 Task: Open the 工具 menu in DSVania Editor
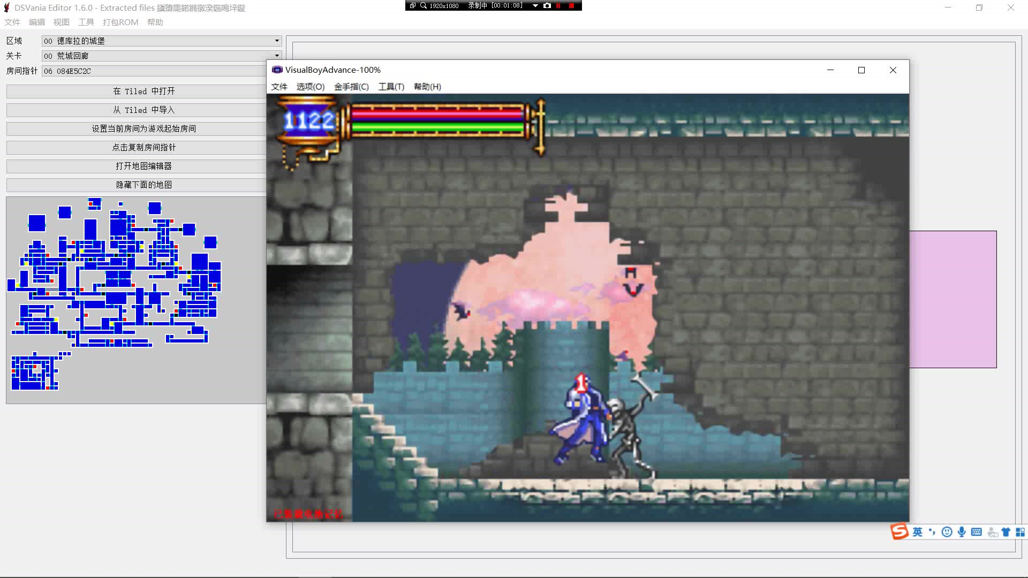point(86,22)
